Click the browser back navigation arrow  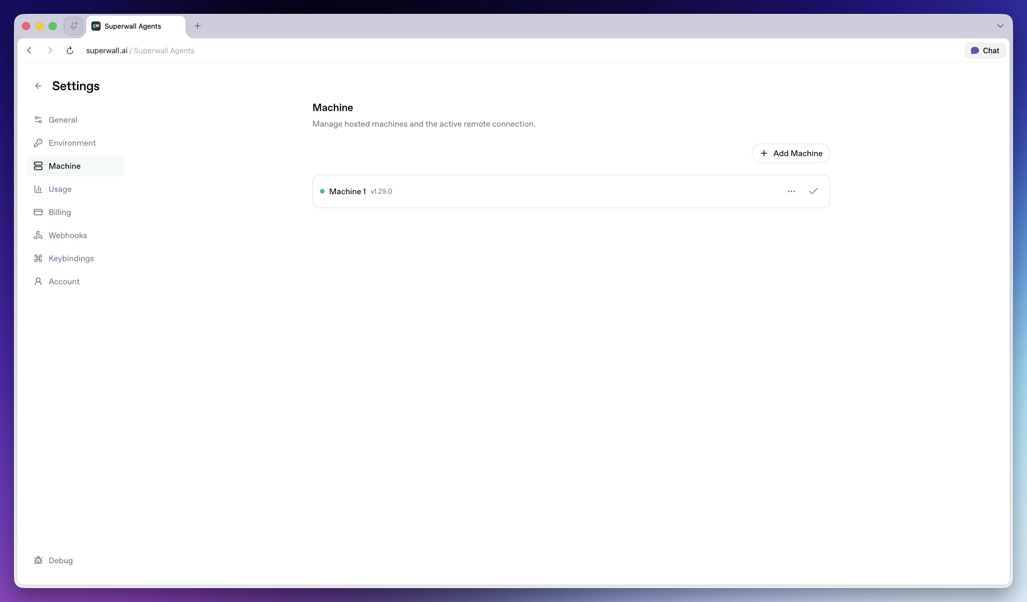pyautogui.click(x=29, y=50)
